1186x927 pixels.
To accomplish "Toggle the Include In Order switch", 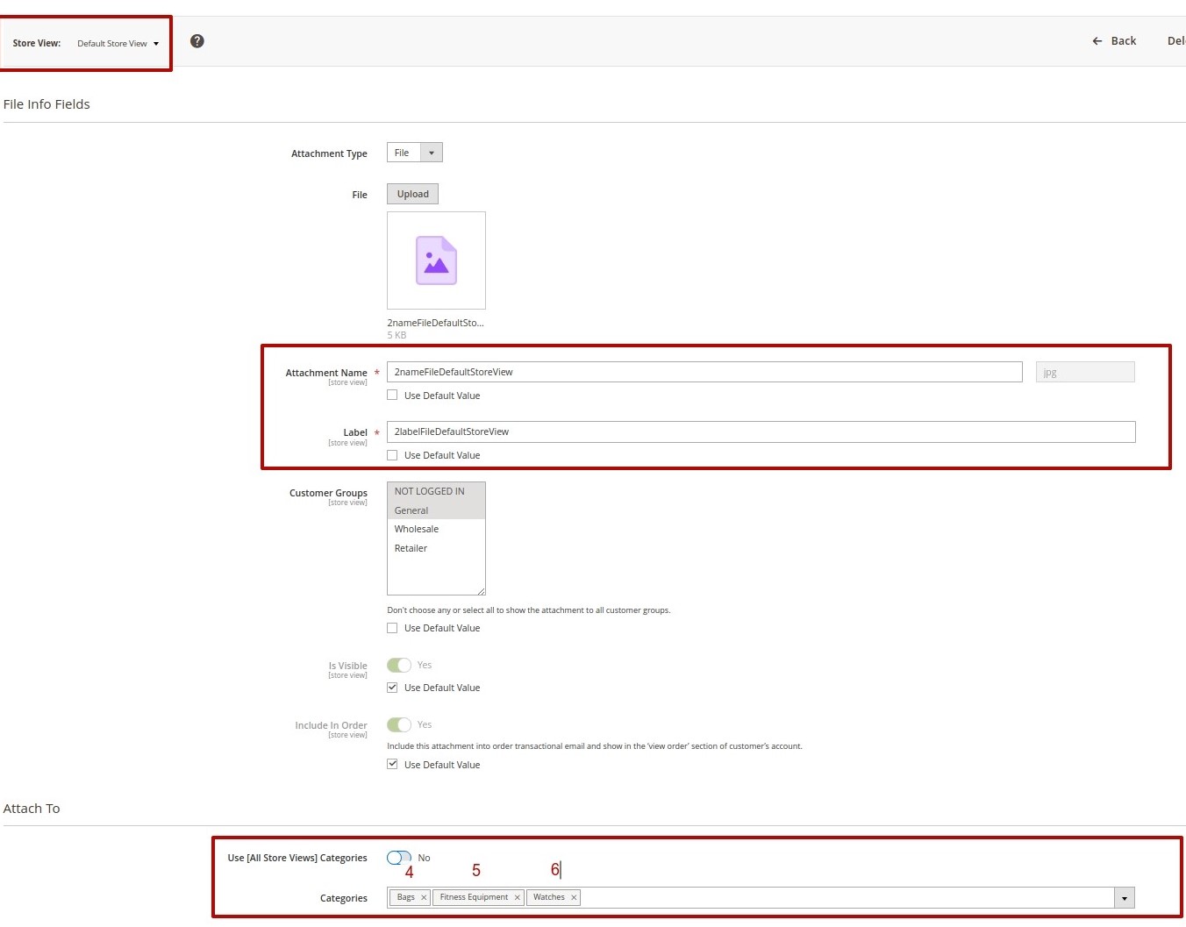I will (399, 724).
